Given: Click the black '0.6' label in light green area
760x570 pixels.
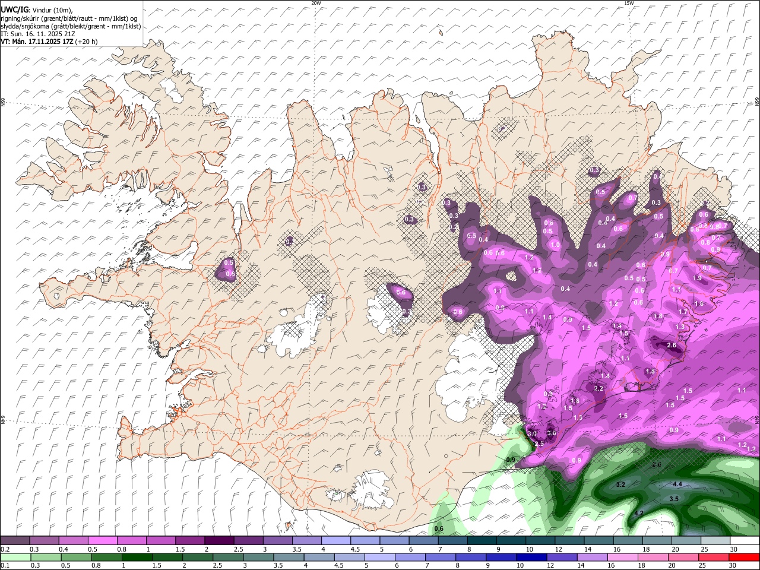Looking at the screenshot, I should (439, 528).
